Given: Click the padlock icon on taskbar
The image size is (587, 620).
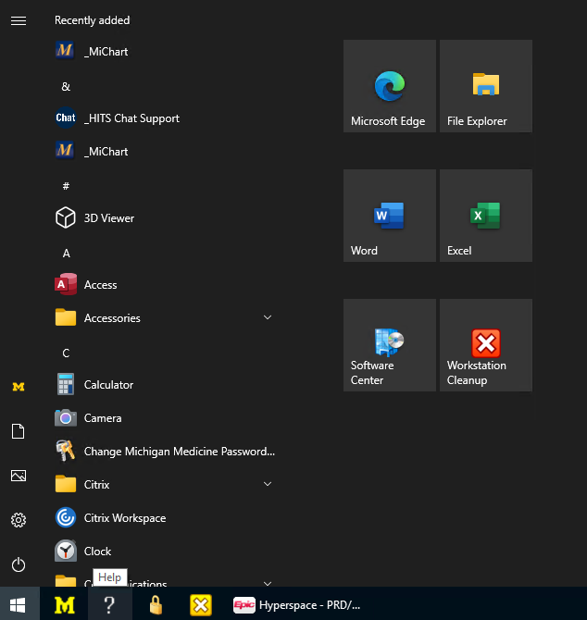Looking at the screenshot, I should 156,604.
